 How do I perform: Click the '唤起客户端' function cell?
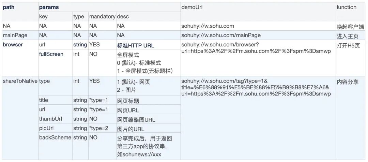[x=350, y=27]
